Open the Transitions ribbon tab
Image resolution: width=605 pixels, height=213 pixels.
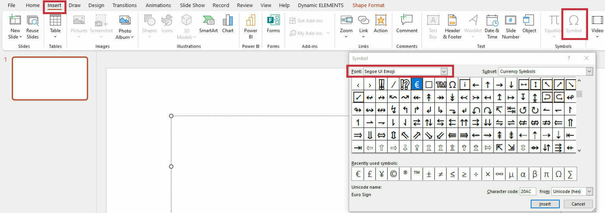click(x=124, y=6)
